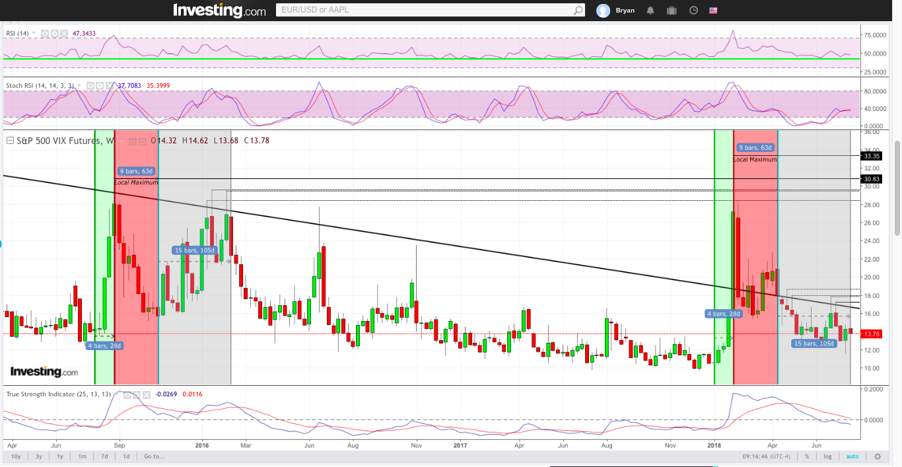902x467 pixels.
Task: Remove the Stoch RSI indicator
Action: click(109, 86)
